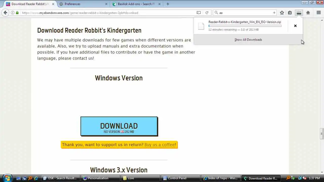Open a new tab with the plus
The image size is (324, 182).
pyautogui.click(x=168, y=4)
